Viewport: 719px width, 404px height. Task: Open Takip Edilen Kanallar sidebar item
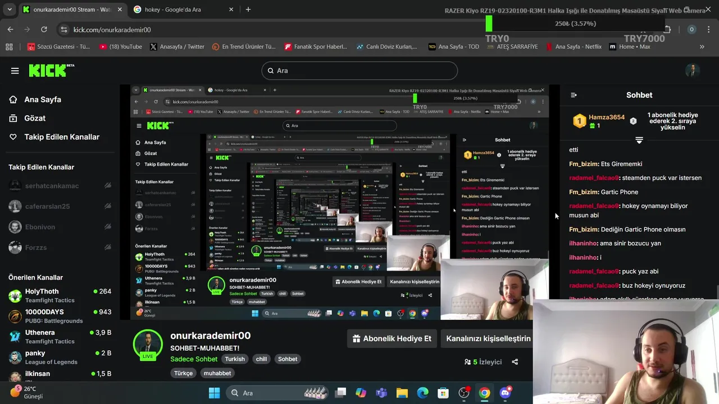coord(54,136)
